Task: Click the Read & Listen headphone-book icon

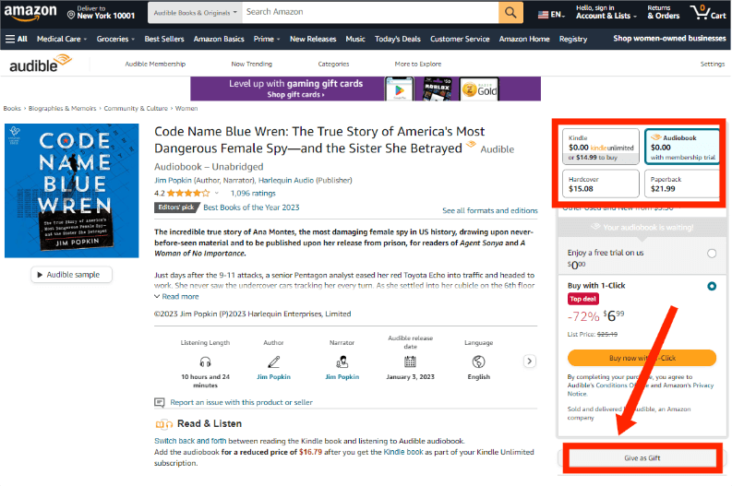Action: 164,424
